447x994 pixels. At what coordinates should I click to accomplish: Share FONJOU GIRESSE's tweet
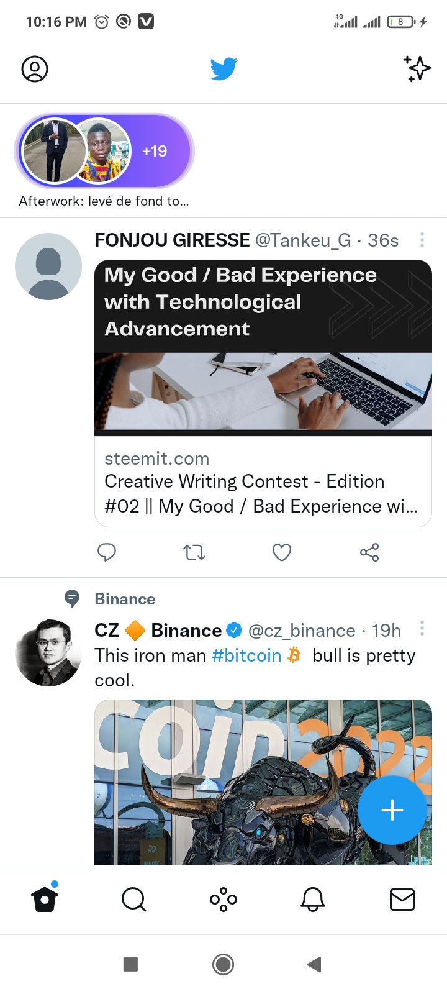pos(369,552)
